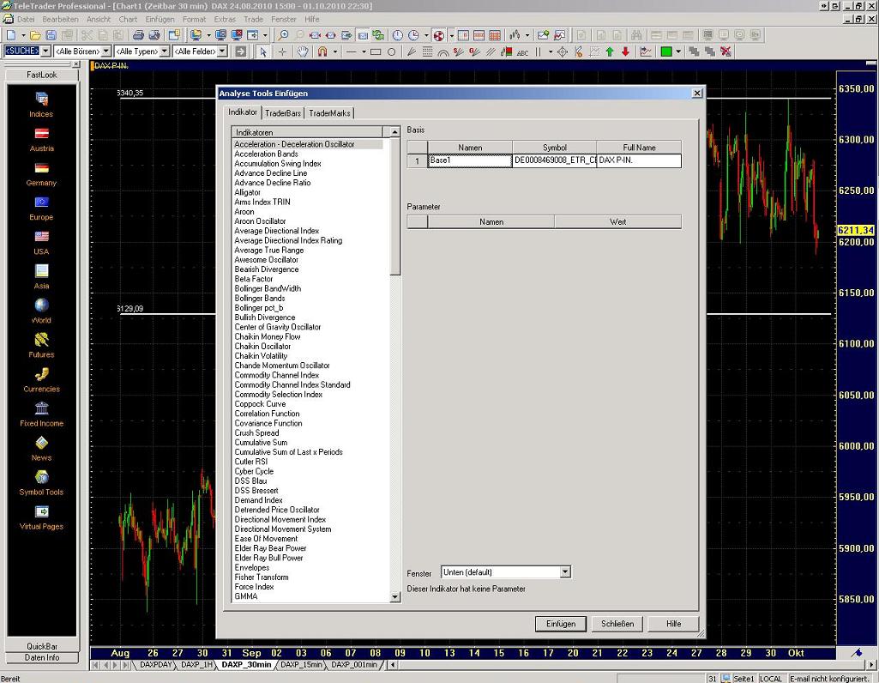The width and height of the screenshot is (879, 683).
Task: Click the green up arrow marker tool
Action: [610, 51]
